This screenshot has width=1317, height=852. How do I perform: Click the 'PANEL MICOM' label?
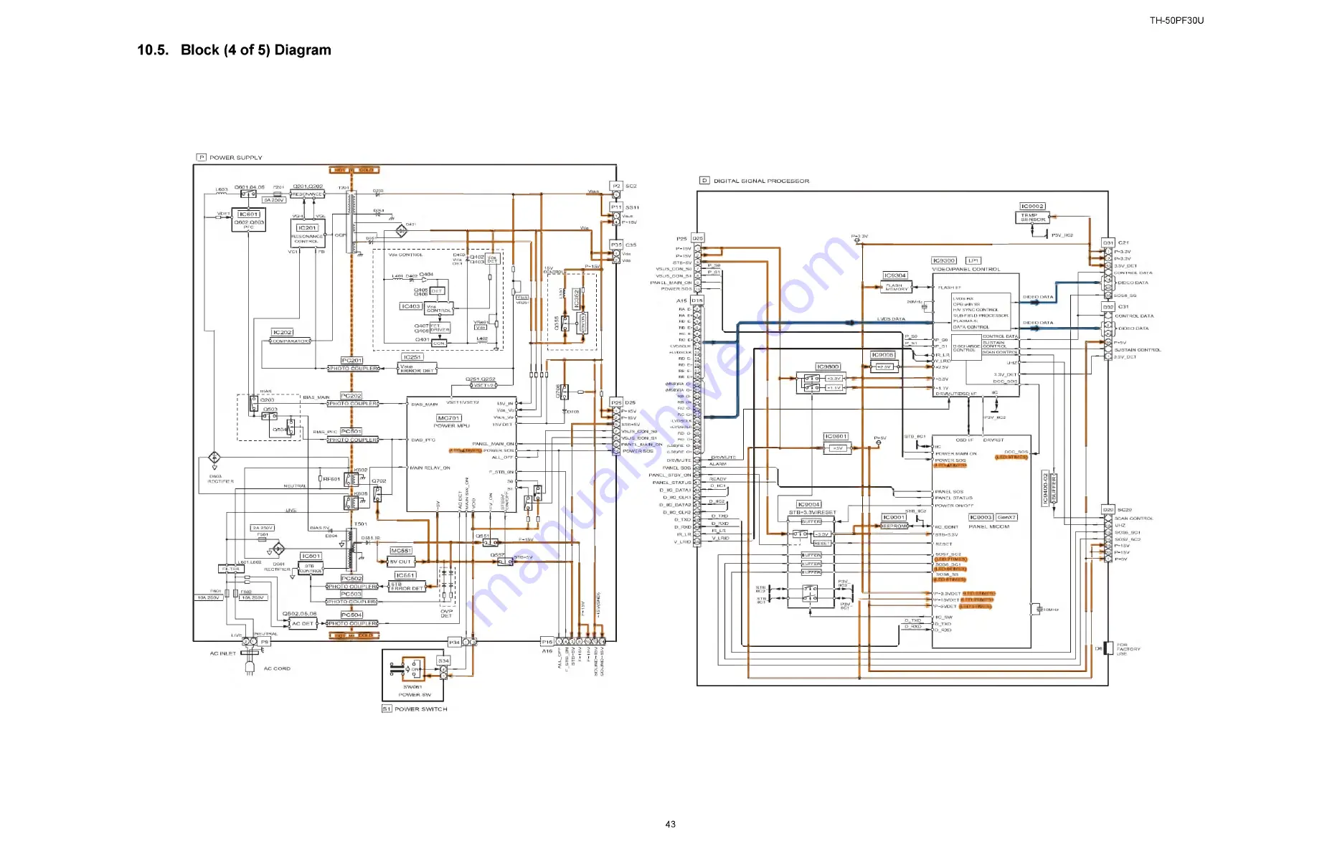(x=988, y=526)
